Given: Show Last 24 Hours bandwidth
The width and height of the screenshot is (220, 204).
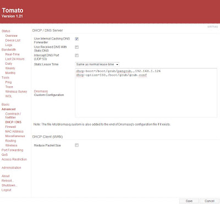Looking at the screenshot, I should tap(15, 59).
